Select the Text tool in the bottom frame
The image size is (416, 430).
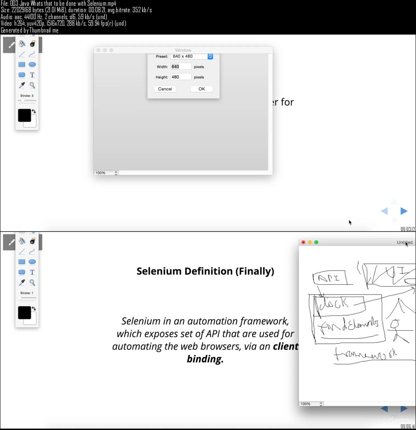[32, 272]
